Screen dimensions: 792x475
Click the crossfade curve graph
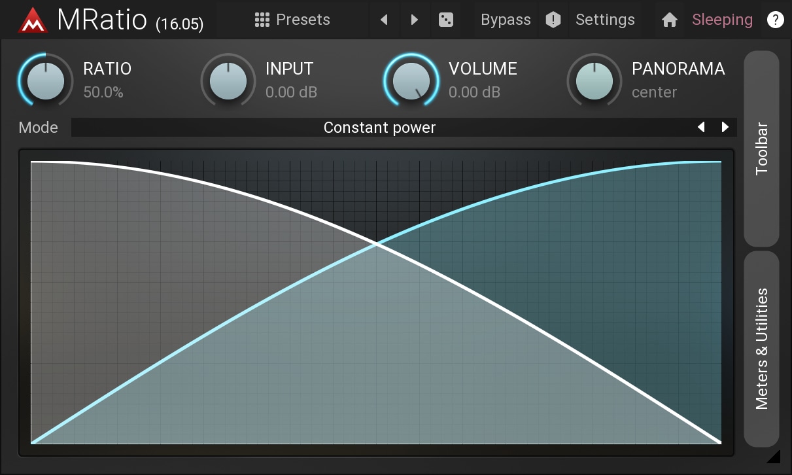coord(376,302)
